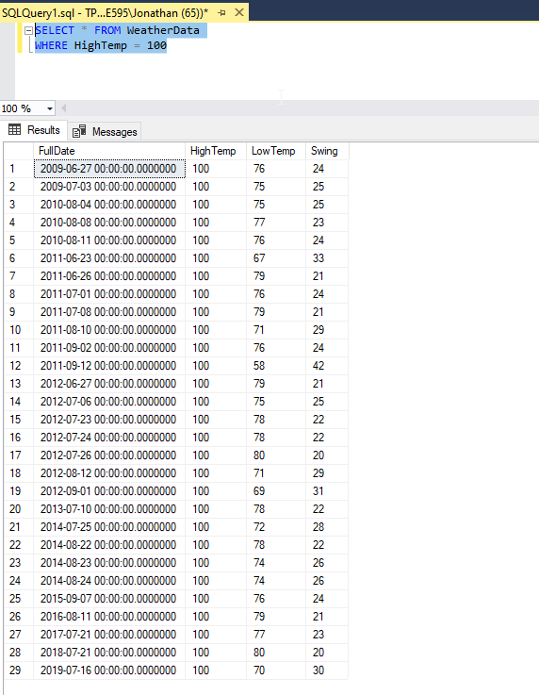
Task: Switch to the Messages tab
Action: pyautogui.click(x=105, y=132)
